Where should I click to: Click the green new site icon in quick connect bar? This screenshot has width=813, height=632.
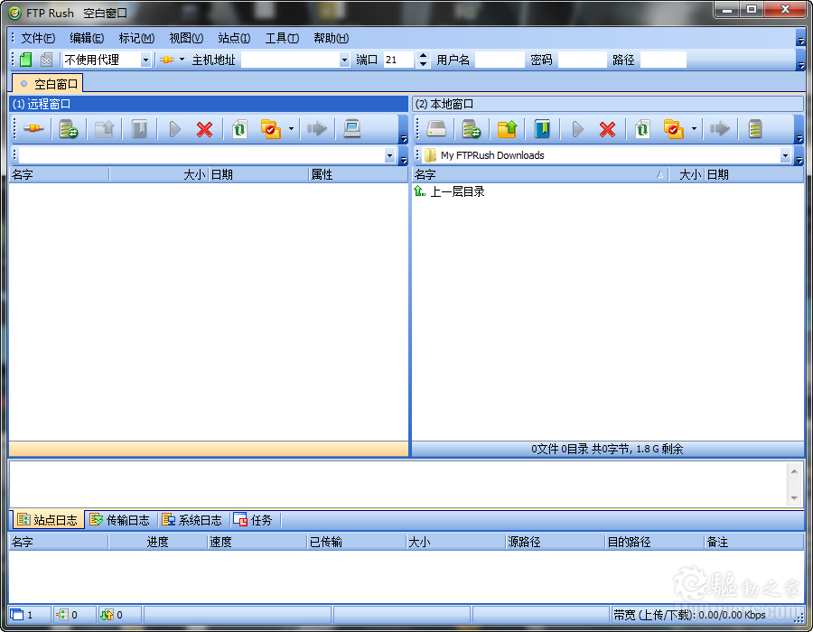coord(25,60)
